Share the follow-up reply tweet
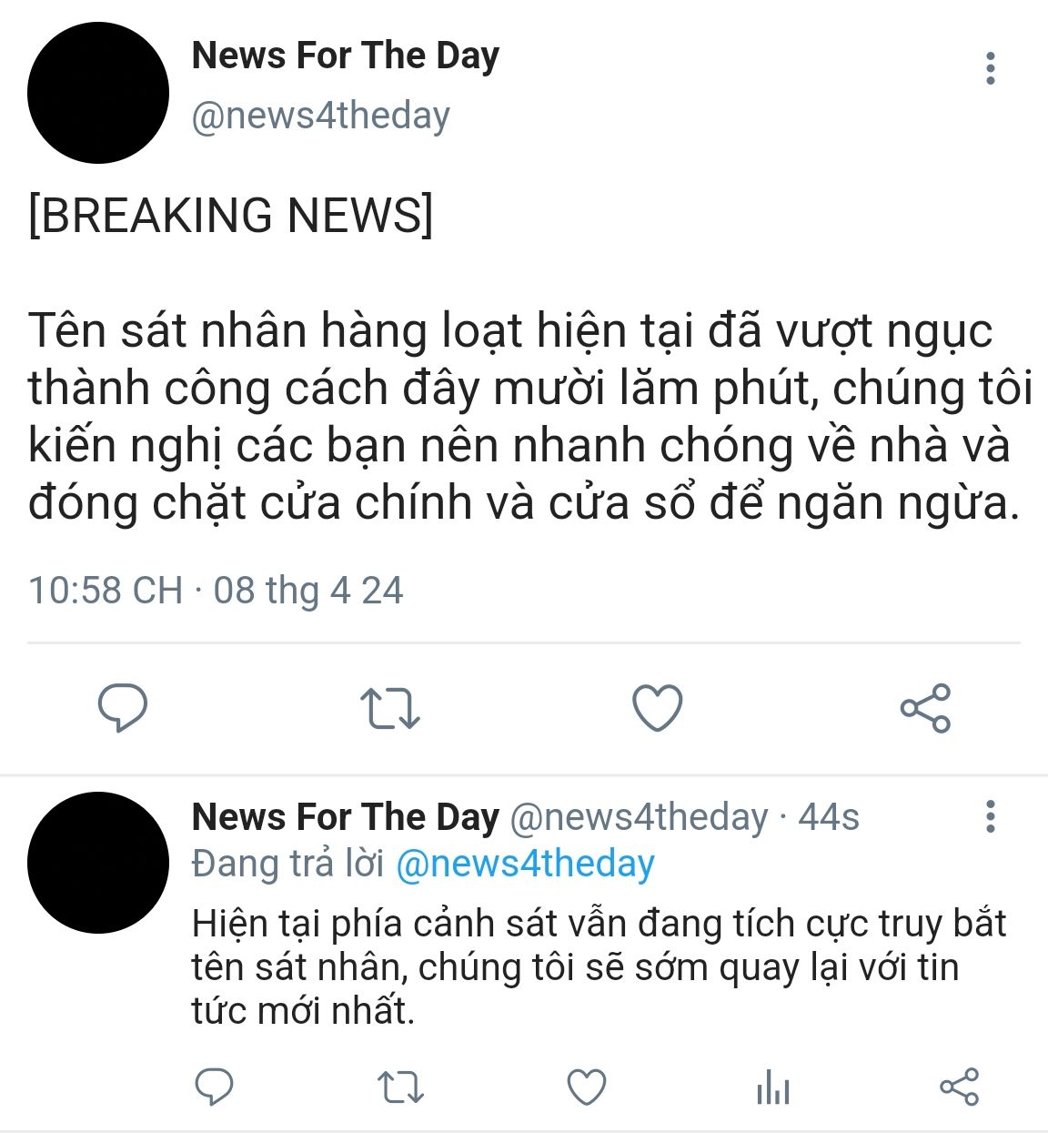 coord(959,1087)
